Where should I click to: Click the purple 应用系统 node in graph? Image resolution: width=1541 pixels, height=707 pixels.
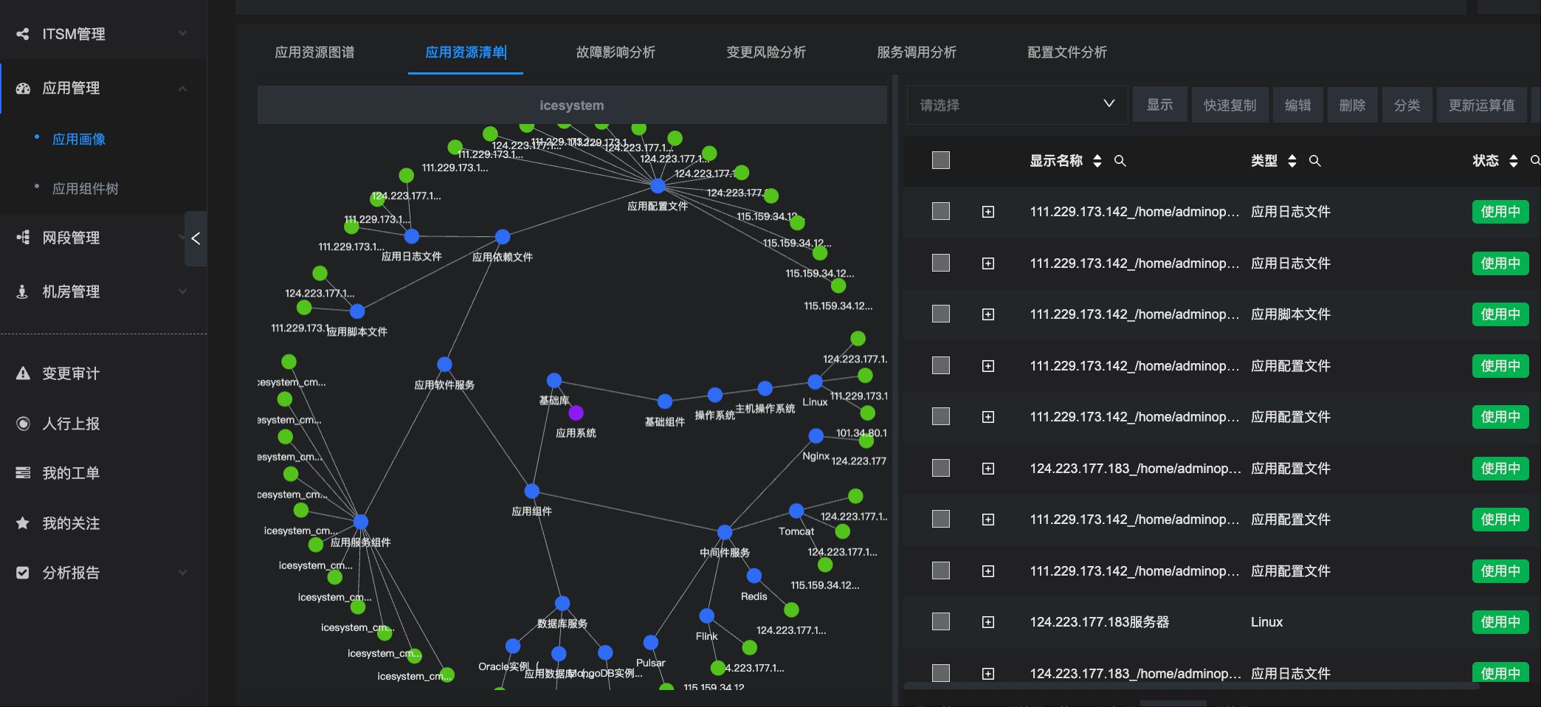576,413
